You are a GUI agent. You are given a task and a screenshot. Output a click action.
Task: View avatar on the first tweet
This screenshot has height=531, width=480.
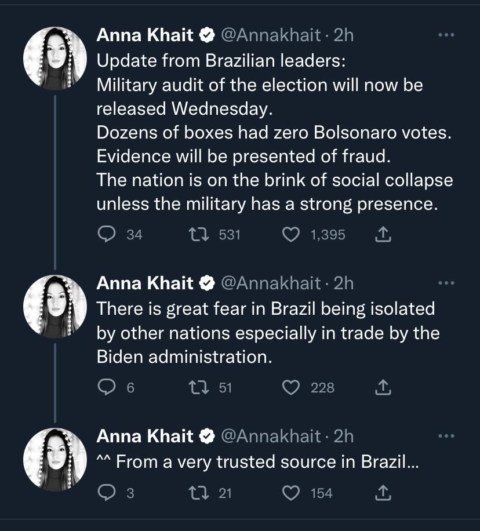pyautogui.click(x=54, y=59)
